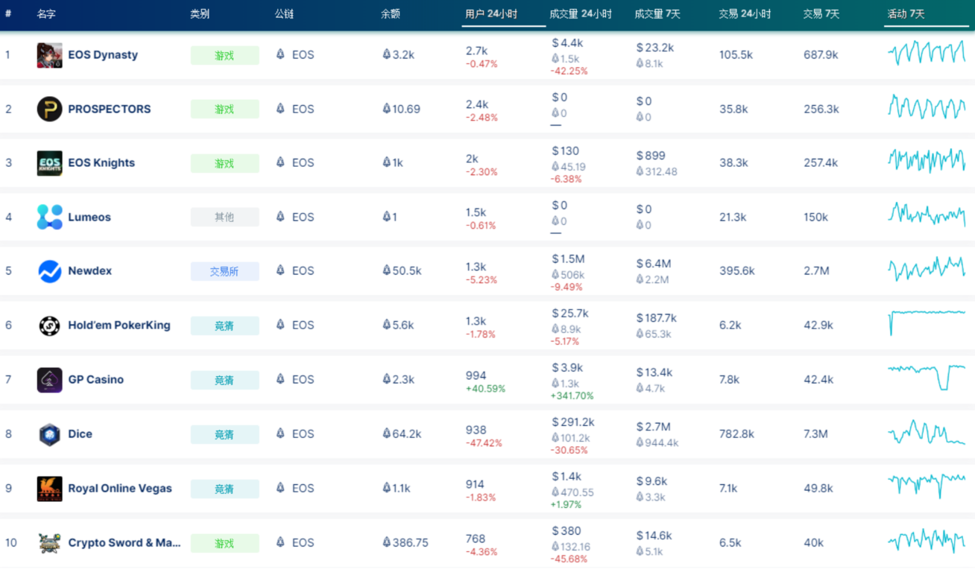
Task: Click EOS chain icon in EOS Dynasty row
Action: pyautogui.click(x=280, y=54)
